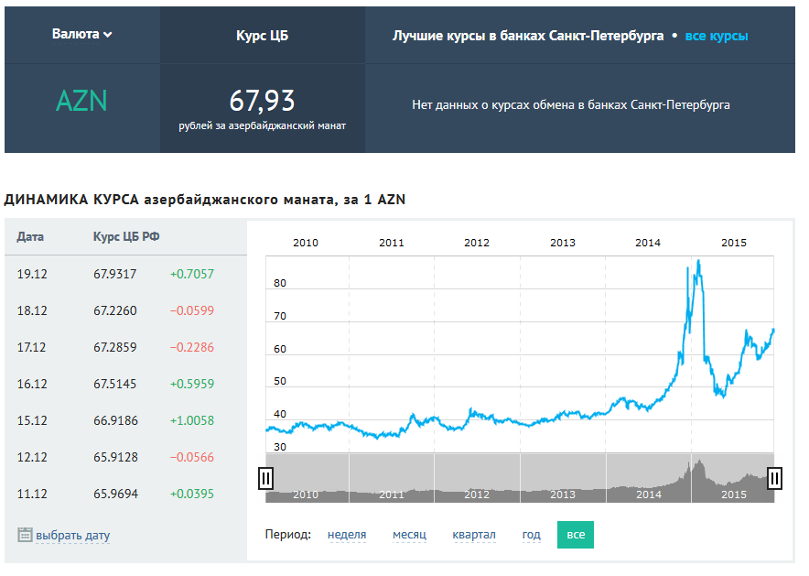The height and width of the screenshot is (576, 809).
Task: Click the Дата column header
Action: pos(30,237)
